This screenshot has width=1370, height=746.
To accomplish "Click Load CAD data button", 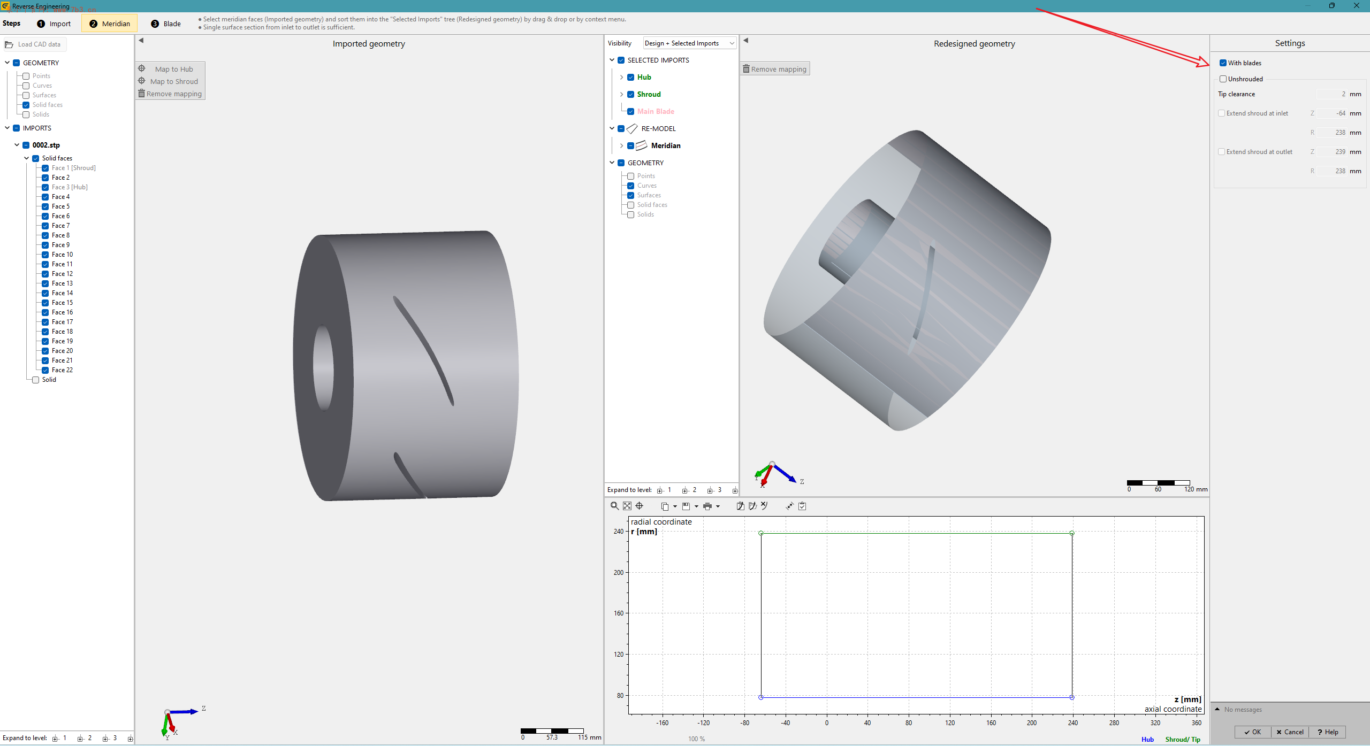I will [34, 44].
